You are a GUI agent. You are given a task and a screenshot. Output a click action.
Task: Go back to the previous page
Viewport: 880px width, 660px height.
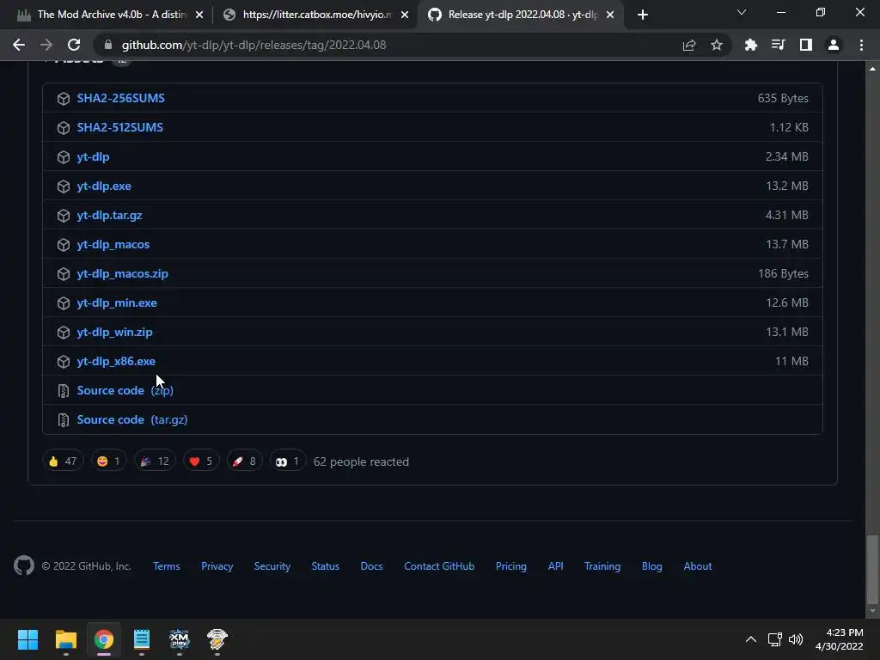[x=19, y=45]
